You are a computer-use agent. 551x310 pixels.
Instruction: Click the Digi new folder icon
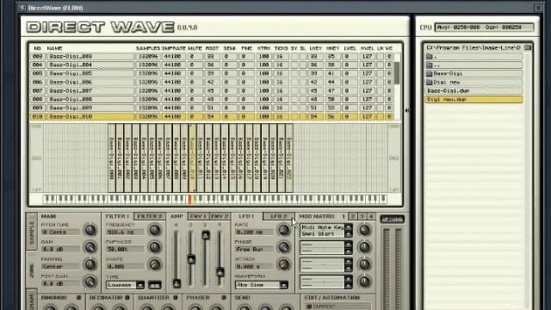click(429, 83)
